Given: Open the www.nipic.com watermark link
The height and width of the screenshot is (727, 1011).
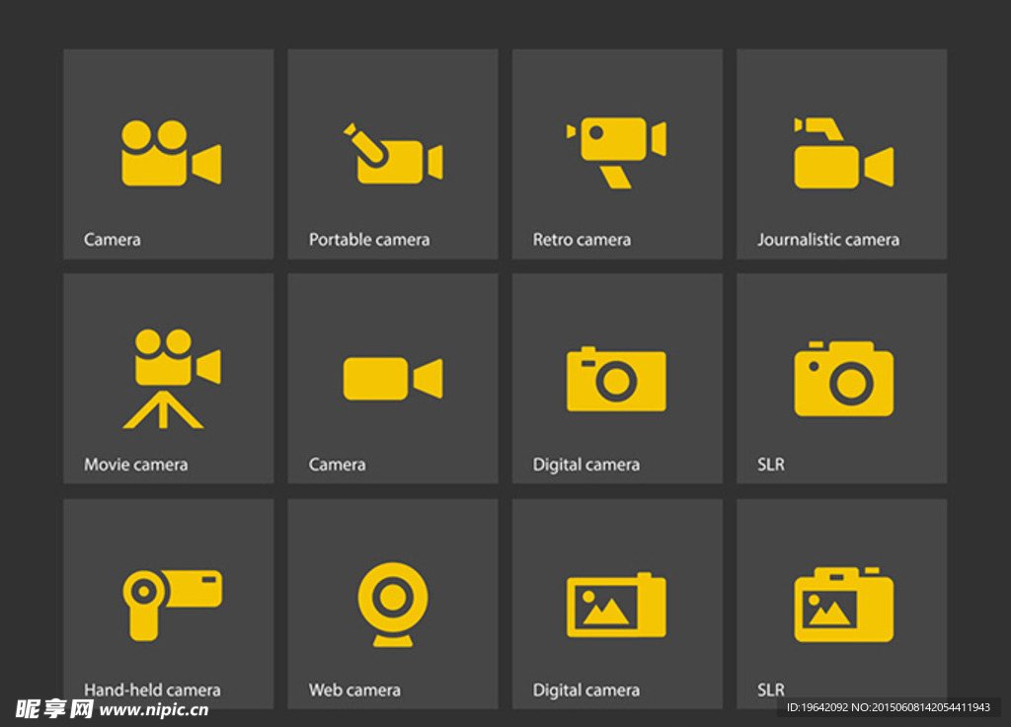Looking at the screenshot, I should pos(154,709).
